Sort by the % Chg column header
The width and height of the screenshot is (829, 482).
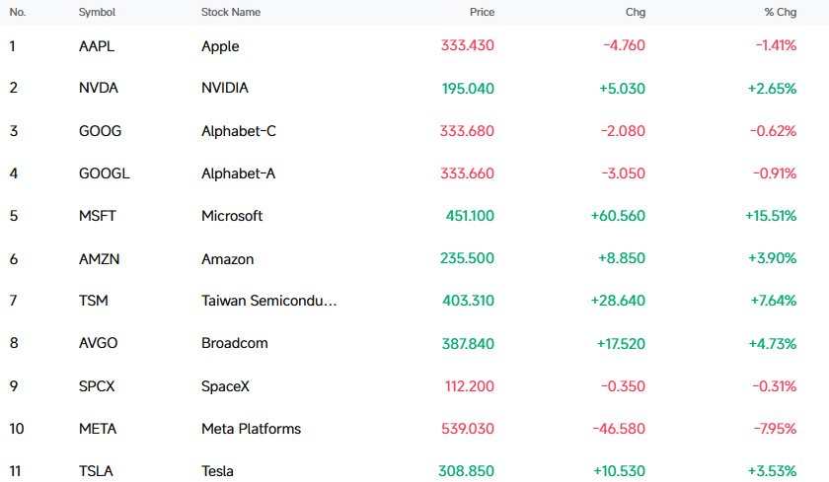781,12
